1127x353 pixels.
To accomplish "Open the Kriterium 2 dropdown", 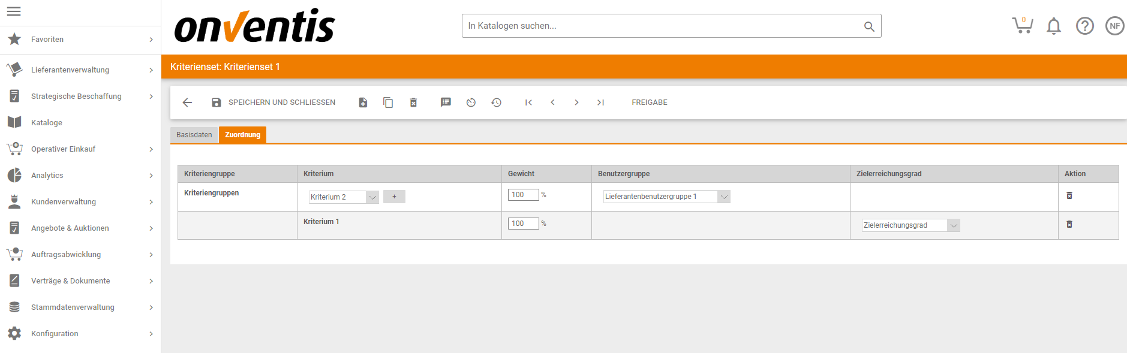I will tap(344, 197).
